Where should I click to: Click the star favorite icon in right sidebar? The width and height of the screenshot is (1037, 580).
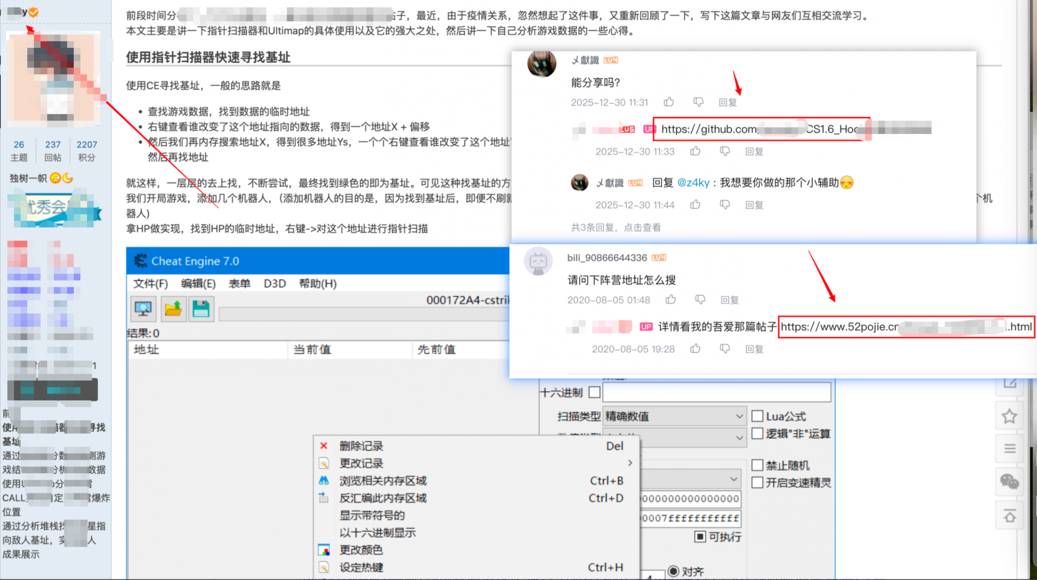click(x=1009, y=416)
